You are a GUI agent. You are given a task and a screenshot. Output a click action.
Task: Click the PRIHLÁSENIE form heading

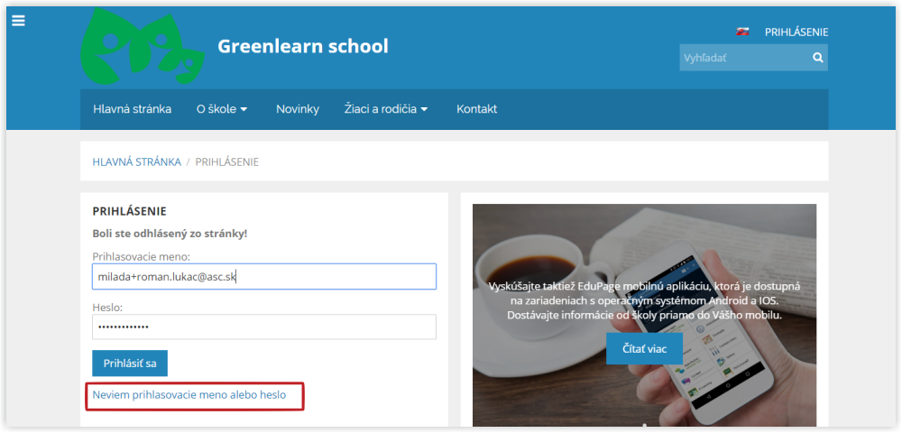coord(129,211)
